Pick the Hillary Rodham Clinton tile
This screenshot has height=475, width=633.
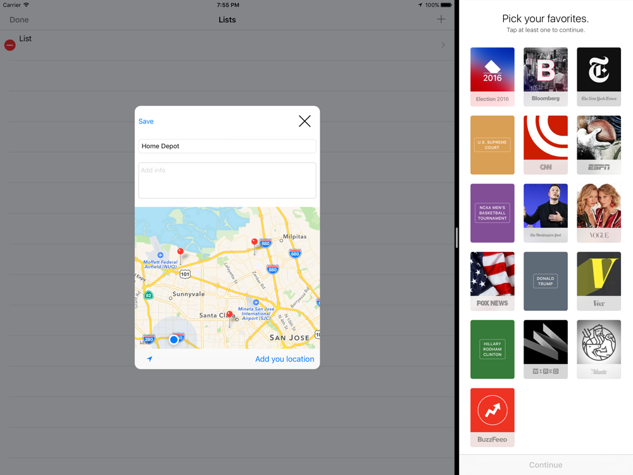click(492, 350)
